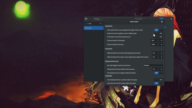Decrease Pressure barrier's timeout value
The height and width of the screenshot is (108, 192).
tap(158, 44)
